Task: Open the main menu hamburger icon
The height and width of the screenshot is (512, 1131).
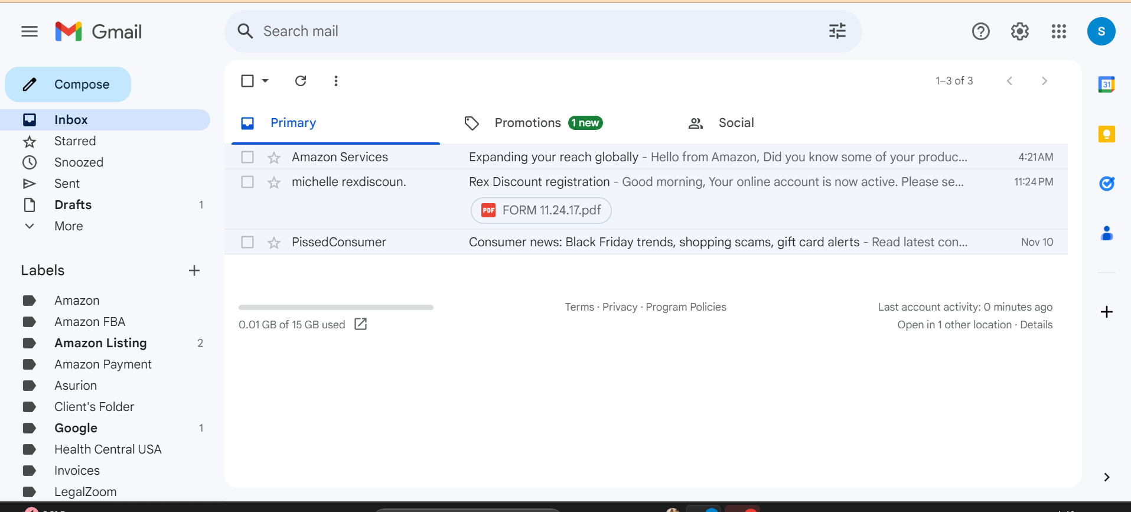Action: pyautogui.click(x=30, y=31)
